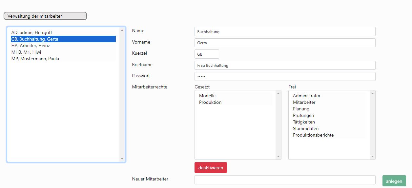Select the struck-through MH3, M1, Hiwi entry

26,52
